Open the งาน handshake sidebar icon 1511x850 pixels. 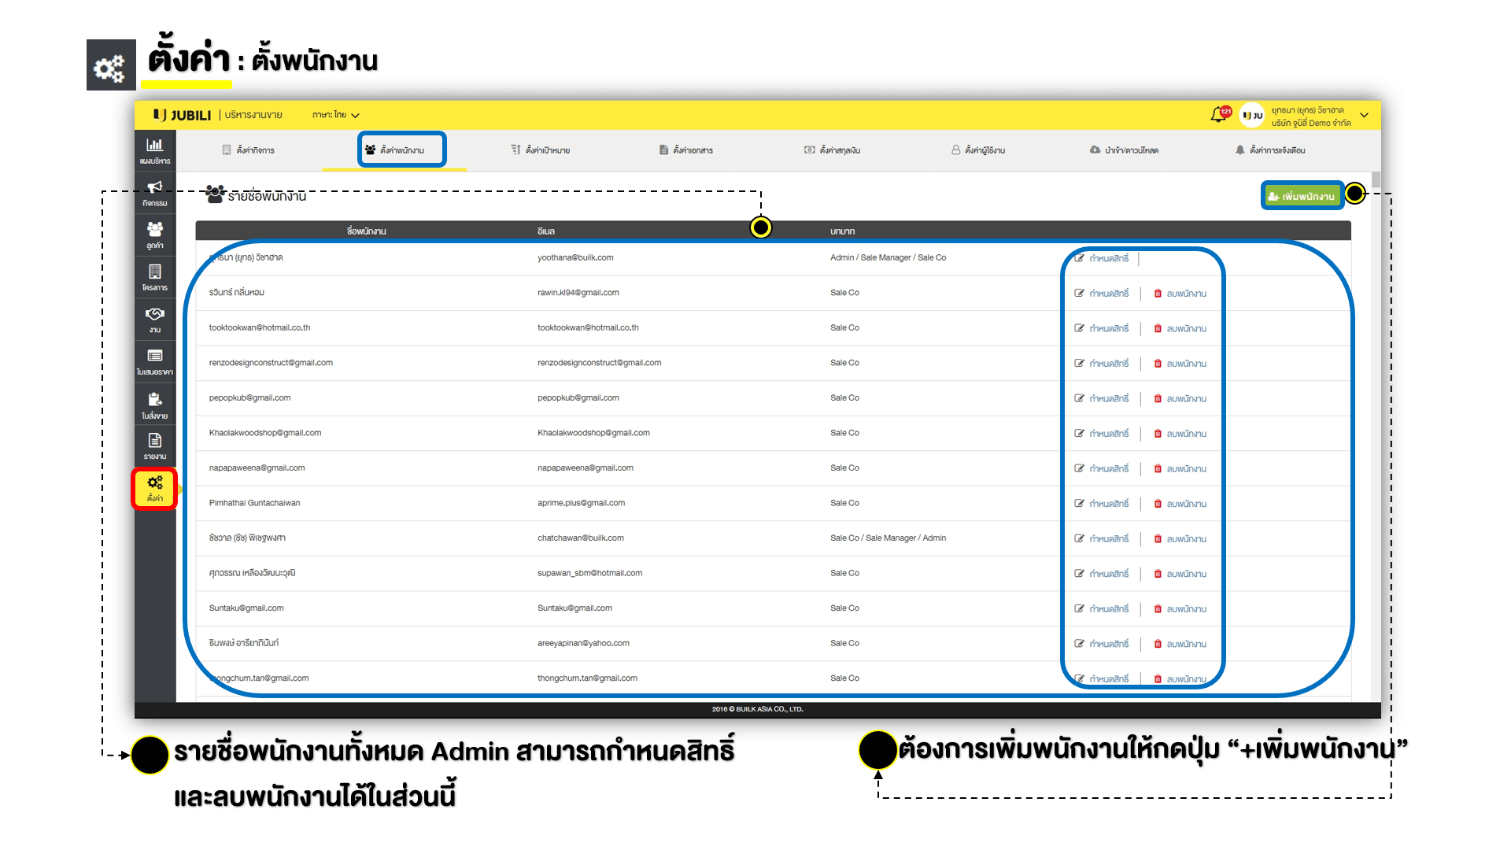155,319
